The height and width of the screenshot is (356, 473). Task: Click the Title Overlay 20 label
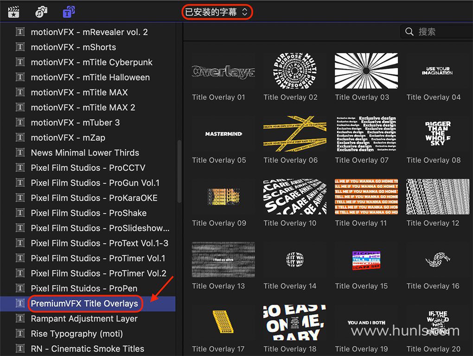pos(434,349)
